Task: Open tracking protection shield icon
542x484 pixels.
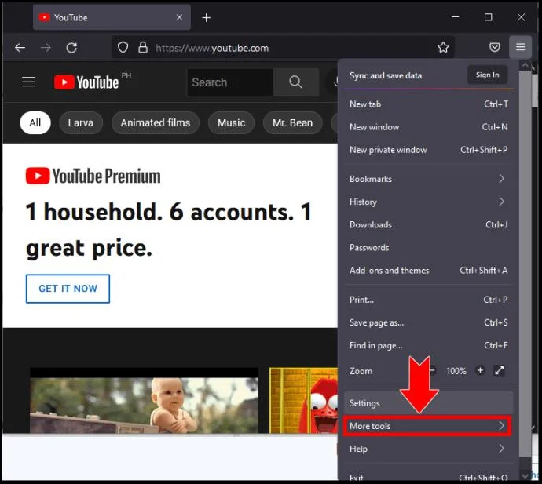Action: pyautogui.click(x=123, y=48)
